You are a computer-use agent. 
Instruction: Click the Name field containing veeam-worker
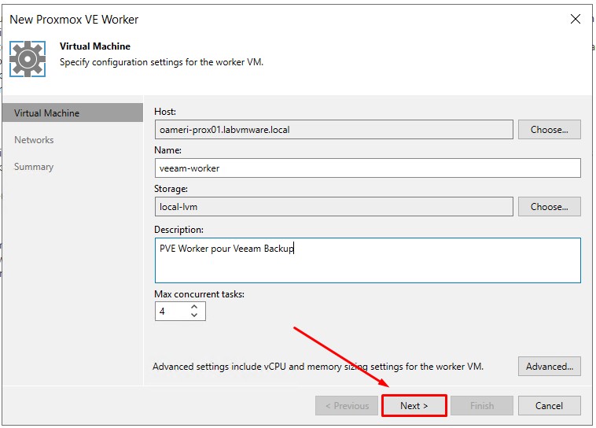pyautogui.click(x=367, y=168)
